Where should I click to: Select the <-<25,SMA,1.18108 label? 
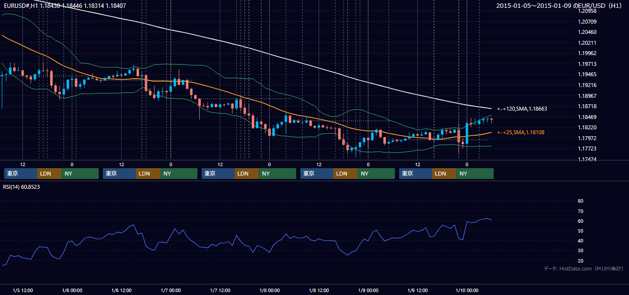(x=521, y=132)
